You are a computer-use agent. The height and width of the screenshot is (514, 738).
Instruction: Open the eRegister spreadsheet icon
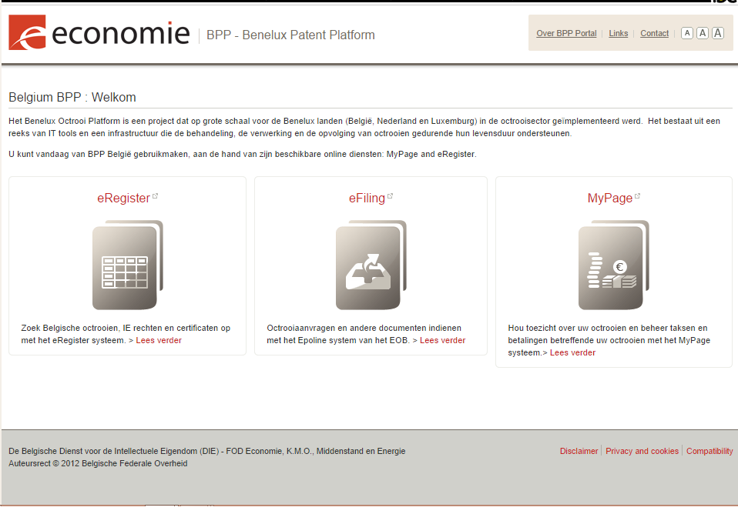tap(128, 265)
